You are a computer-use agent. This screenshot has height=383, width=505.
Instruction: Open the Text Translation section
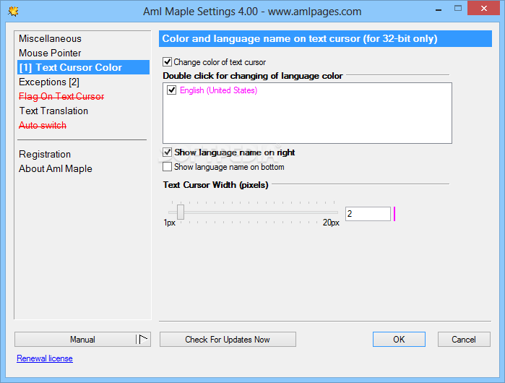[53, 111]
